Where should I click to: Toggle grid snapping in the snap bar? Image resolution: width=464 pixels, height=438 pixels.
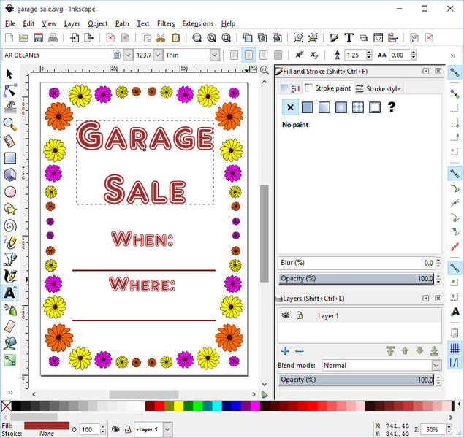pos(455,348)
